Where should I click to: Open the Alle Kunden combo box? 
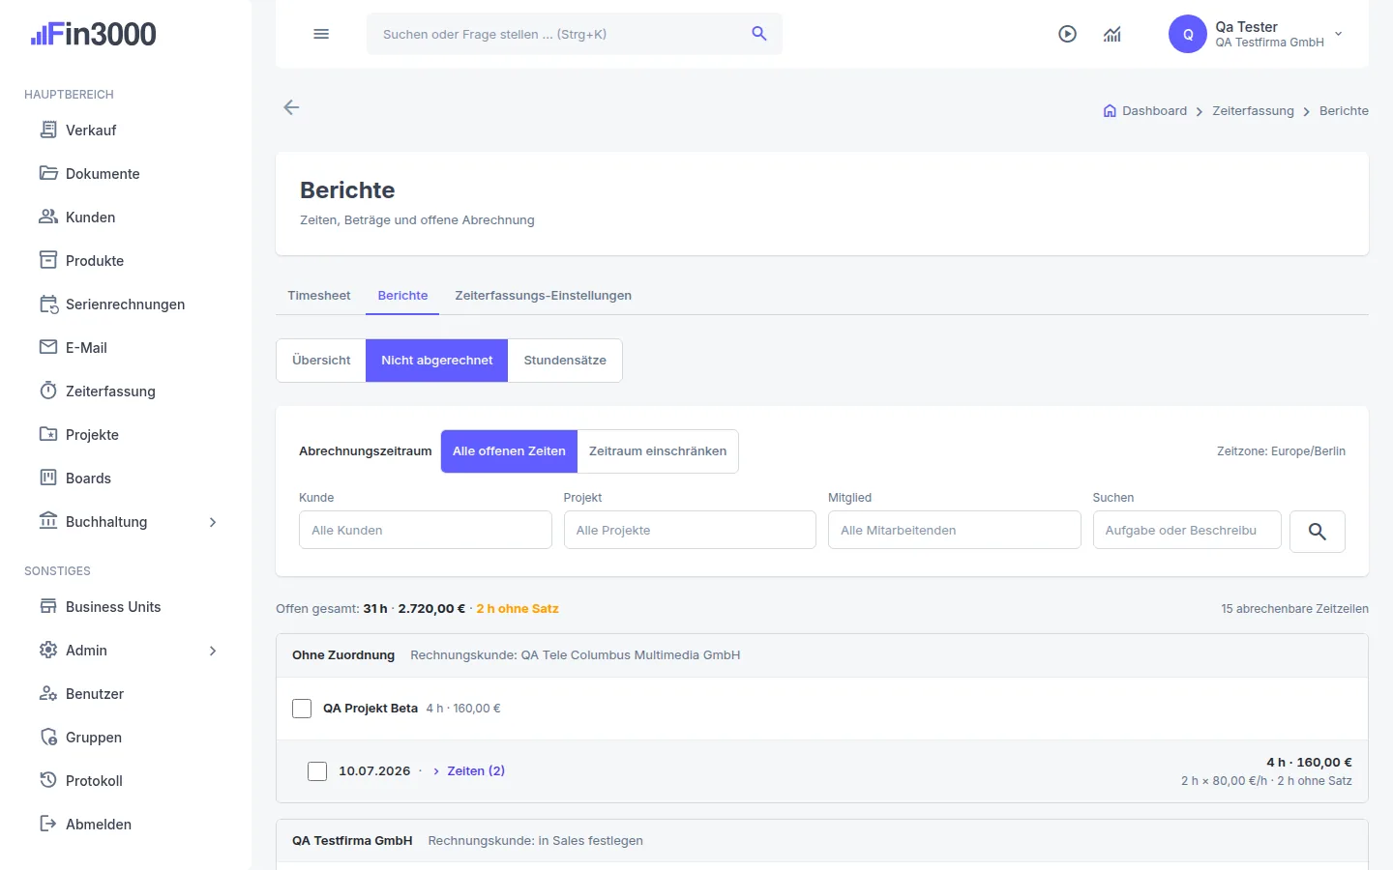[x=426, y=530]
